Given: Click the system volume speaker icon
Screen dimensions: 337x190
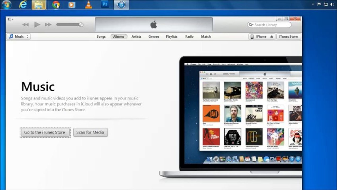Looking at the screenshot, I should coord(332,4).
